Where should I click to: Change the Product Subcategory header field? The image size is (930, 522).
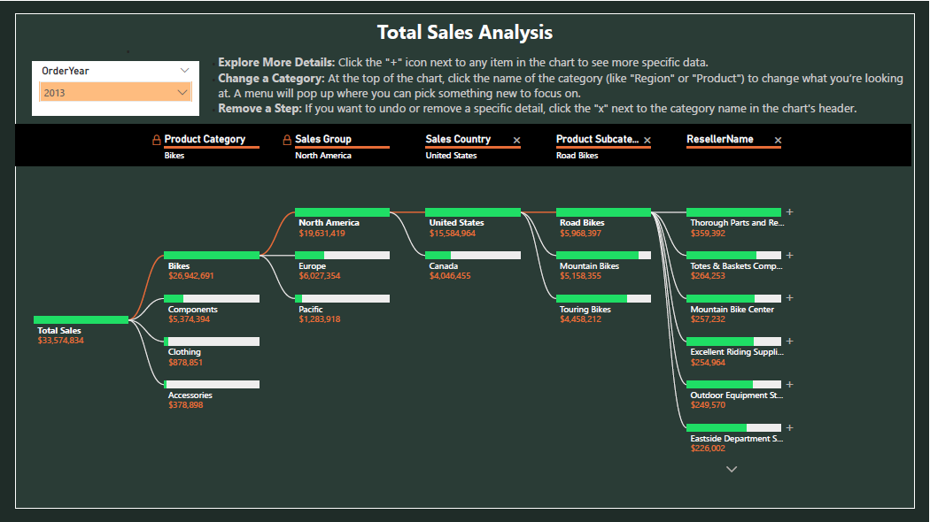[597, 139]
